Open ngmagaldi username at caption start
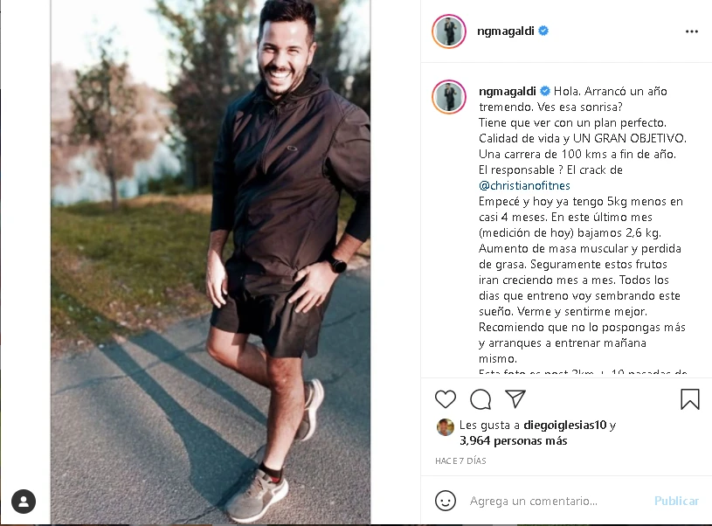 508,91
